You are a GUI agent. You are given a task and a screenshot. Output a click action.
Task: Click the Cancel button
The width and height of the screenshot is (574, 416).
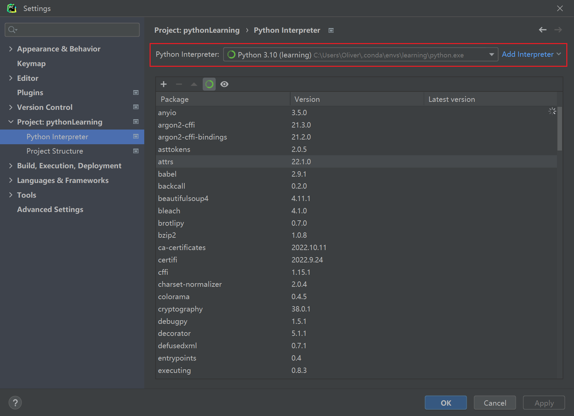tap(495, 403)
